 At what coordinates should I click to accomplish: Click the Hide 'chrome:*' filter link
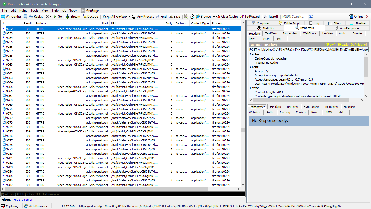[x=24, y=200]
